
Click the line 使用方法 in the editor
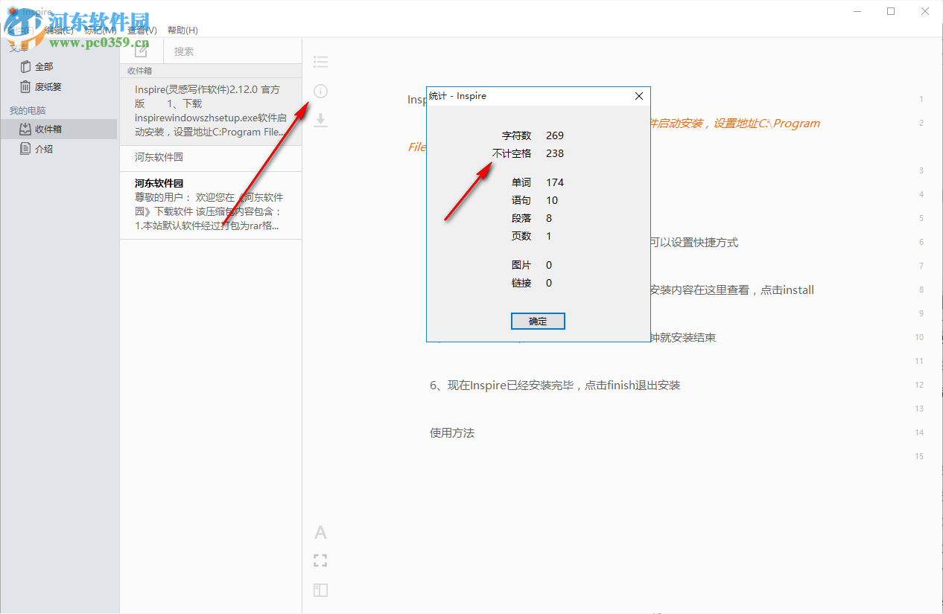(x=452, y=432)
